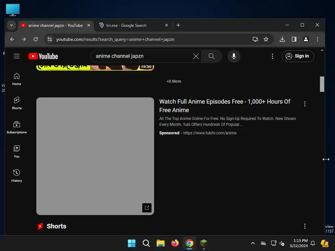Viewport: 335px width, 251px height.
Task: Go forward in Chrome
Action: 24,39
